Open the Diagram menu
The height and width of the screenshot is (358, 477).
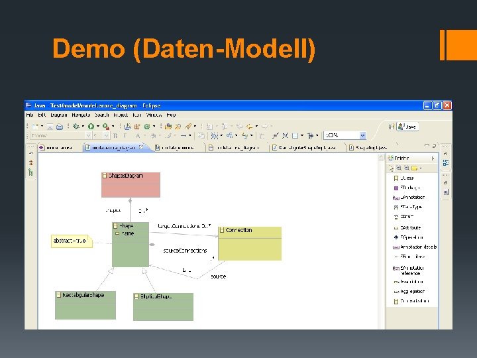(59, 115)
